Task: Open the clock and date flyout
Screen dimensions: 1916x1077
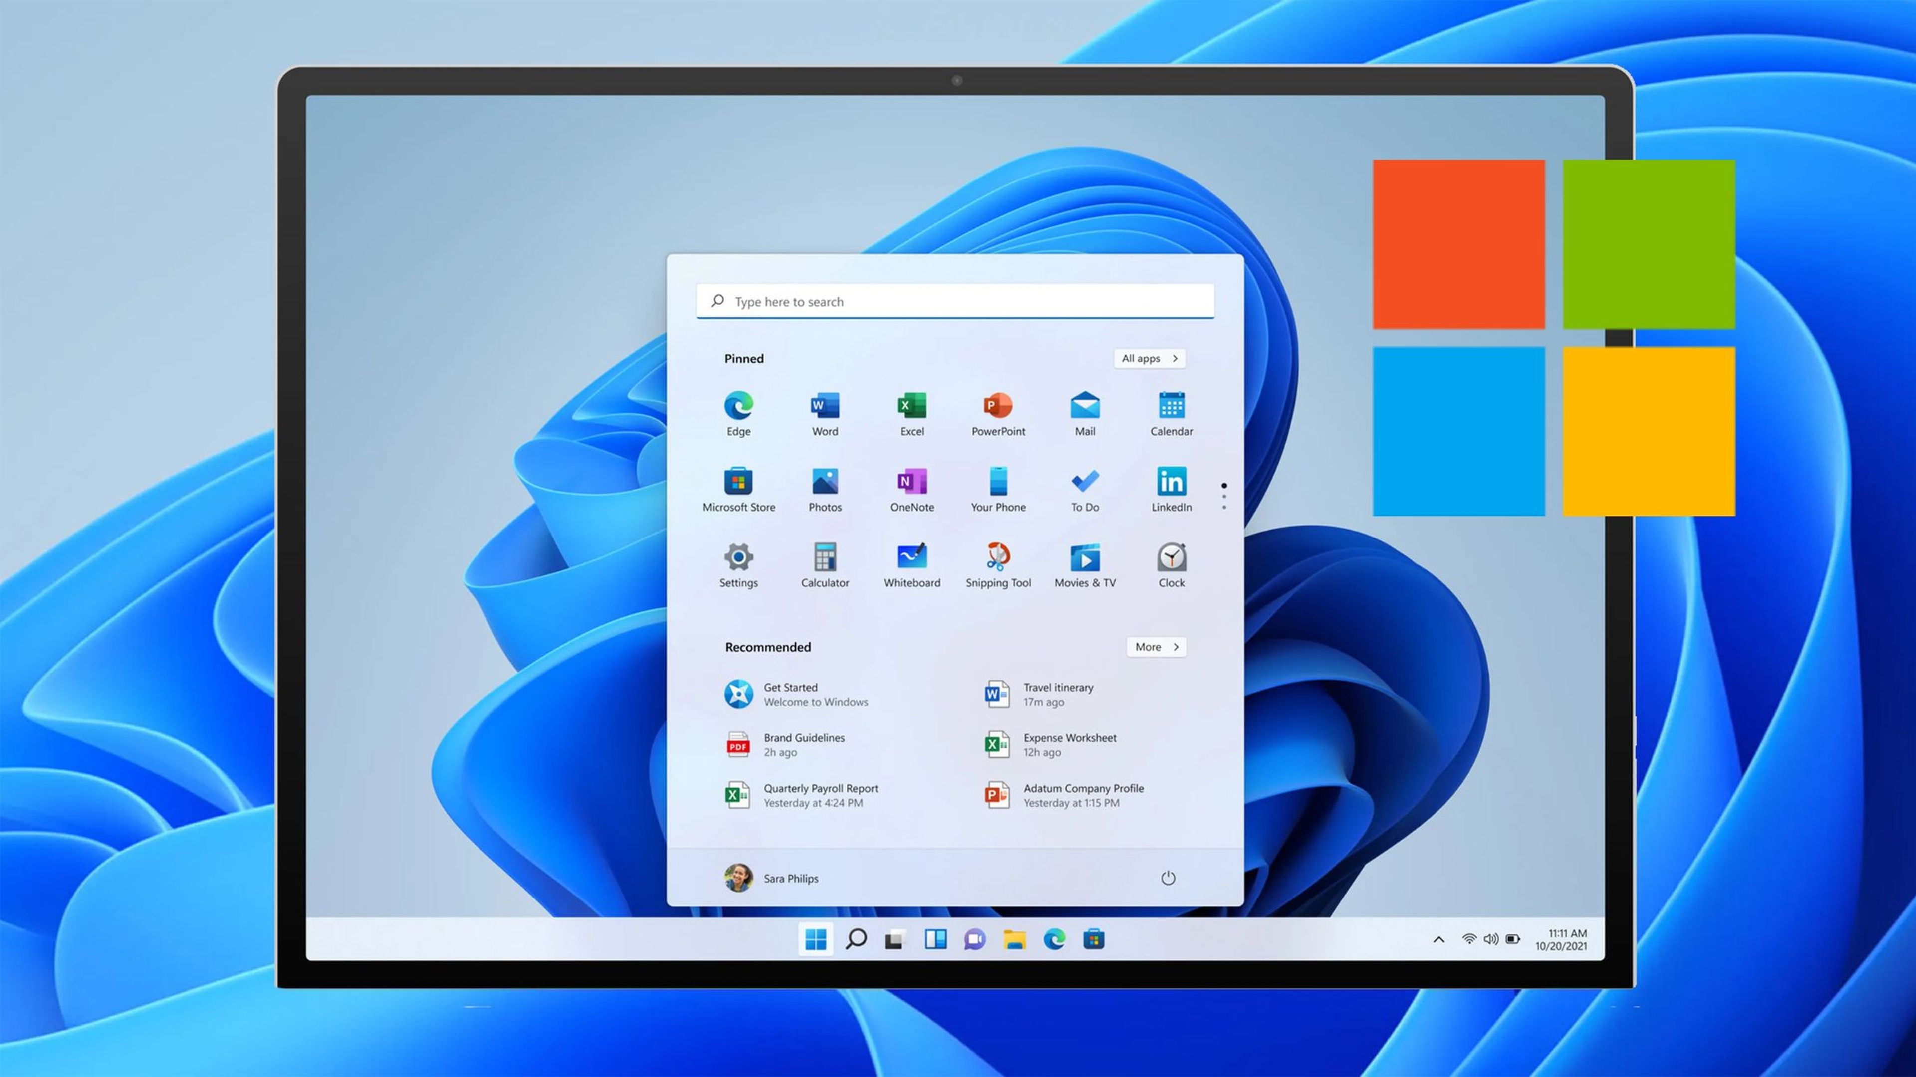Action: (x=1561, y=939)
